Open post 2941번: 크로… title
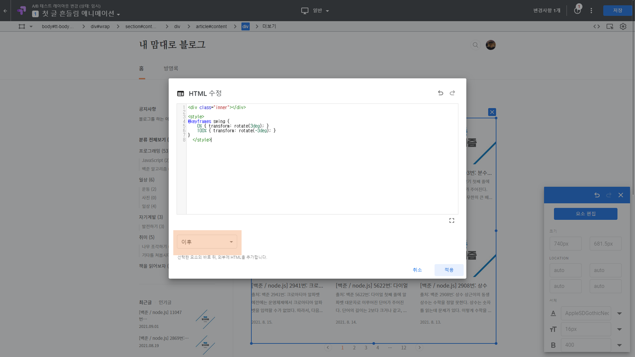The image size is (635, 357). (287, 286)
